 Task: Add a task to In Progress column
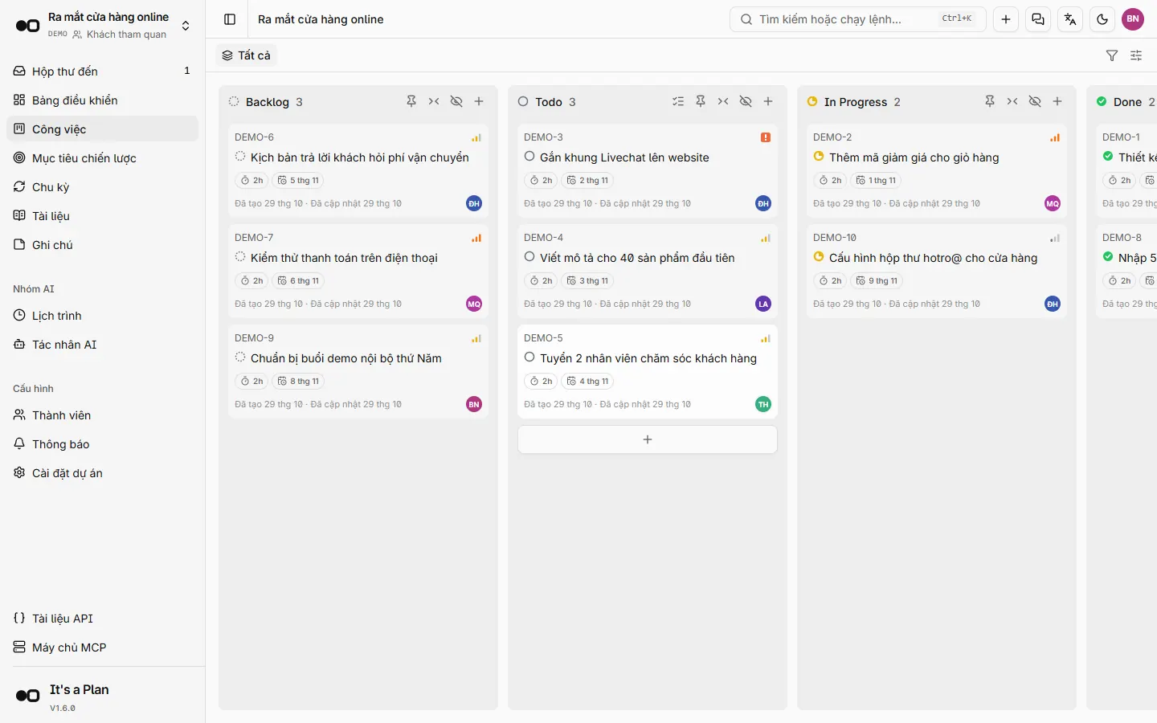[x=1057, y=101]
